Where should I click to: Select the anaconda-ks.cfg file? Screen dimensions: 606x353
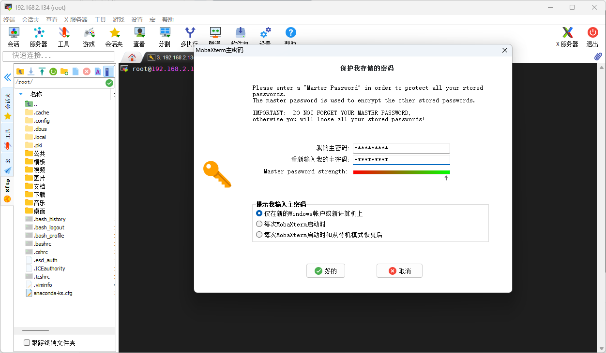tap(49, 293)
